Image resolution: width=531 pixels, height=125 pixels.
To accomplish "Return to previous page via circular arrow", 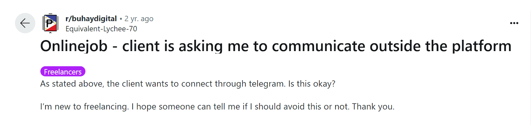I will (25, 23).
